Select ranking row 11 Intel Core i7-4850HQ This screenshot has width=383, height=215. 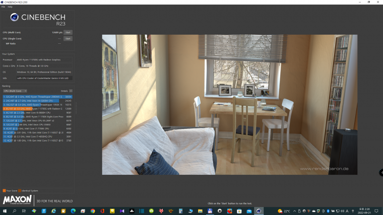point(37,136)
